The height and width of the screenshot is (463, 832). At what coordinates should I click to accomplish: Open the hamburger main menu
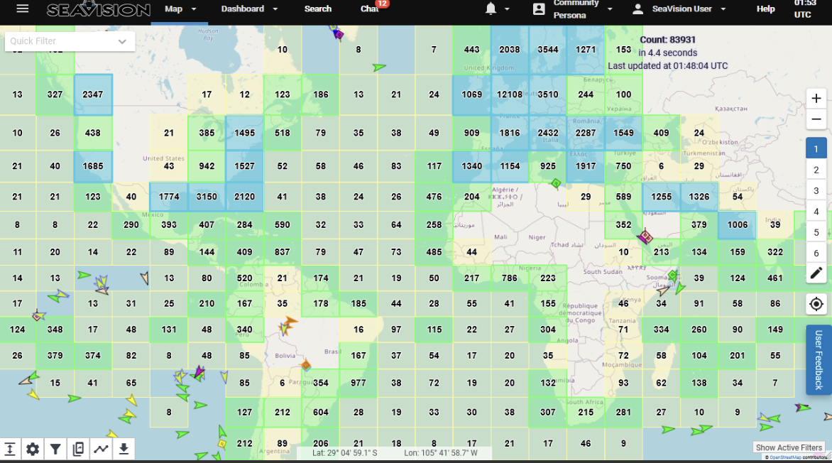click(x=22, y=9)
